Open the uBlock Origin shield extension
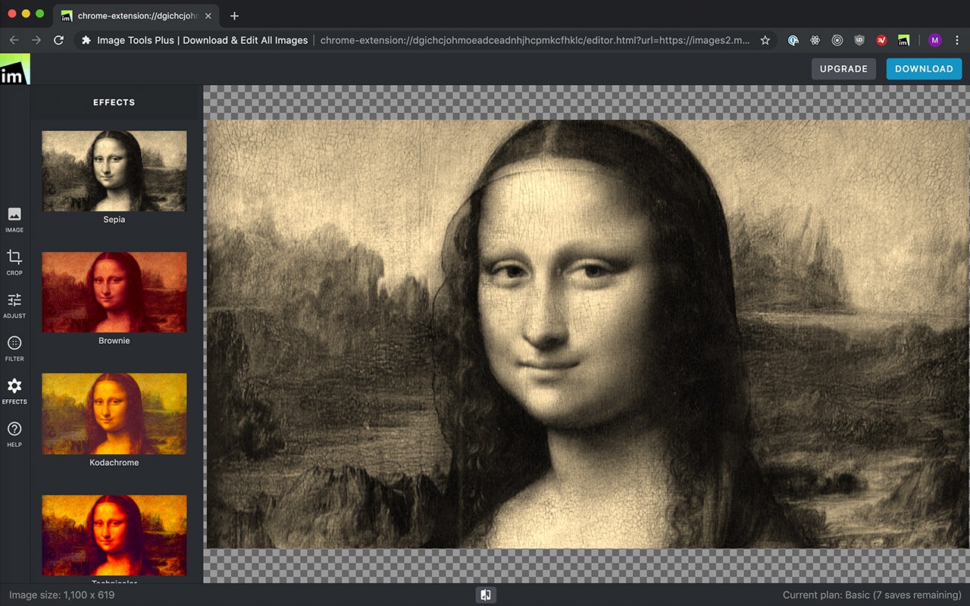 pyautogui.click(x=859, y=40)
